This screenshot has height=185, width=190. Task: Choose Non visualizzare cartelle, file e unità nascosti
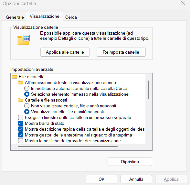click(27, 106)
